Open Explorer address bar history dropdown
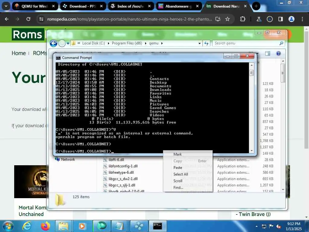309x232 pixels. point(199,43)
